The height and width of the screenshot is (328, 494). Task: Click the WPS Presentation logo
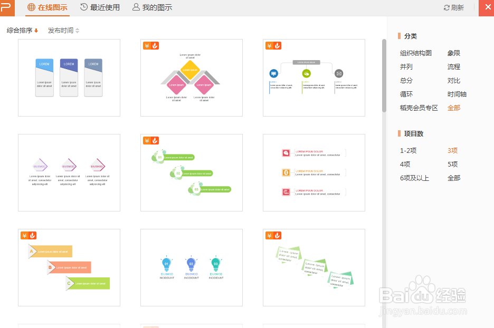click(7, 7)
